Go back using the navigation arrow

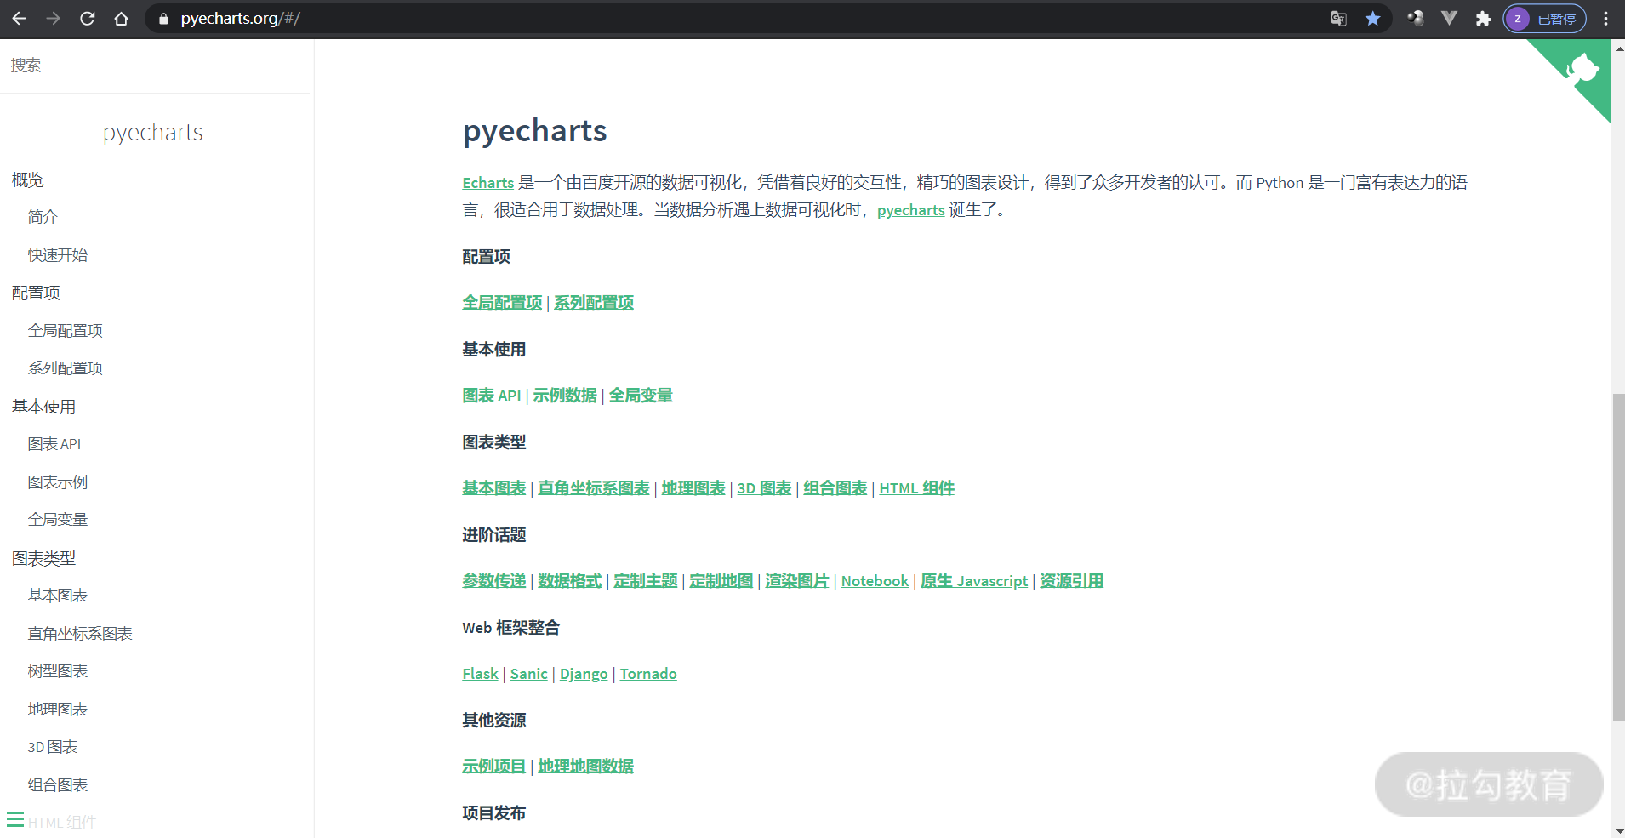(19, 18)
